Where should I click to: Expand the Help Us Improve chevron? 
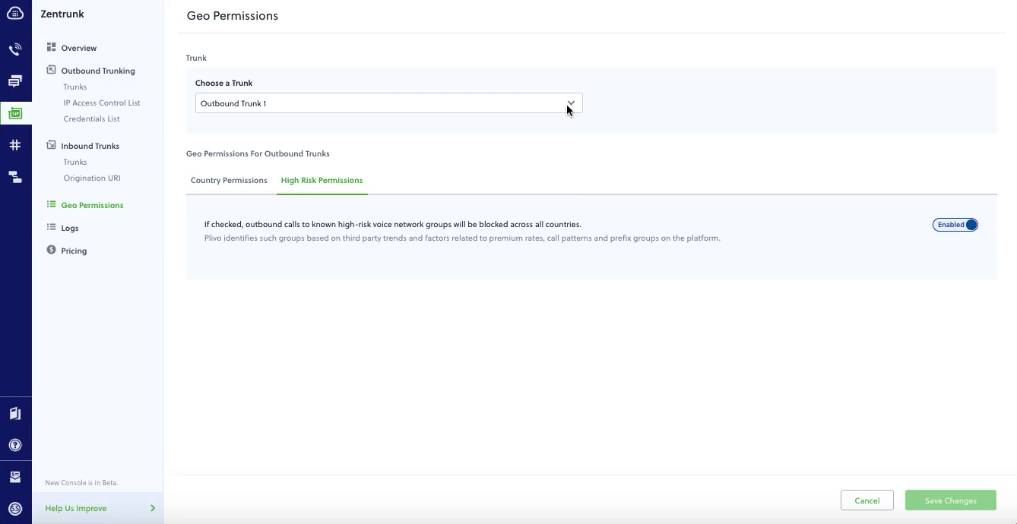(153, 508)
